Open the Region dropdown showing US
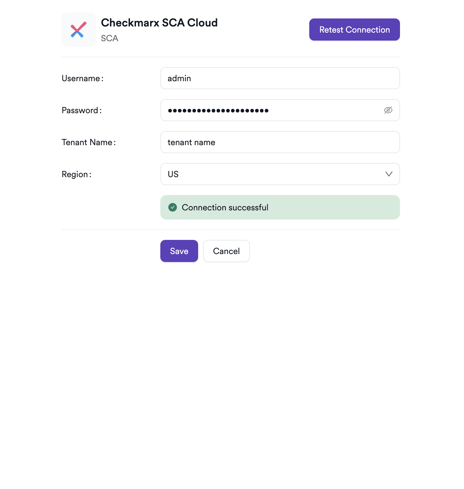 279,174
